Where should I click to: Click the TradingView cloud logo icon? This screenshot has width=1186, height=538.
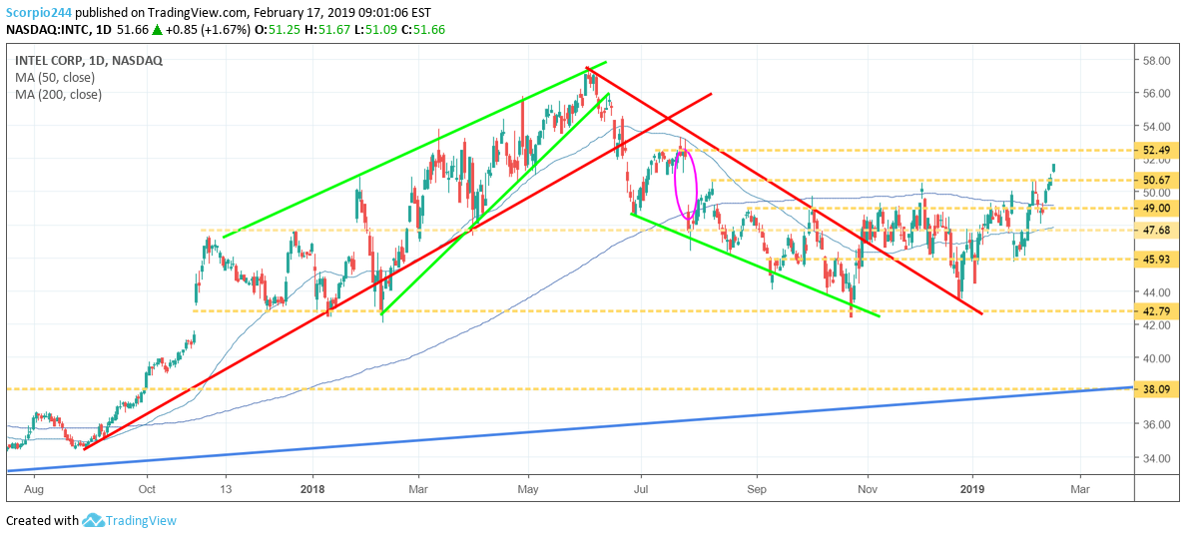(x=94, y=520)
